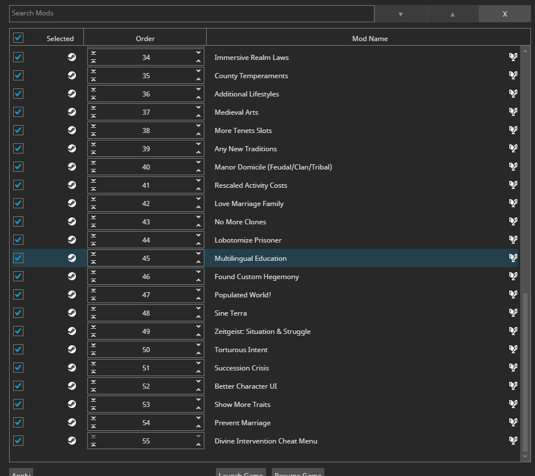Uncheck Any New Traditions mod
Screen dimensions: 535x476
[x=18, y=148]
